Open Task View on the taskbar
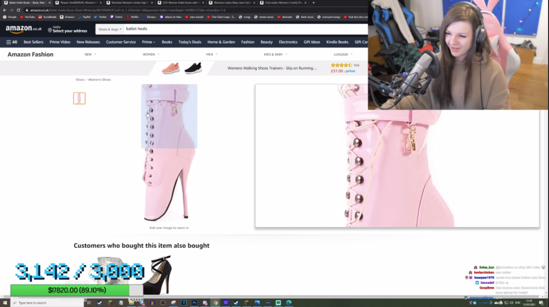 tap(89, 303)
